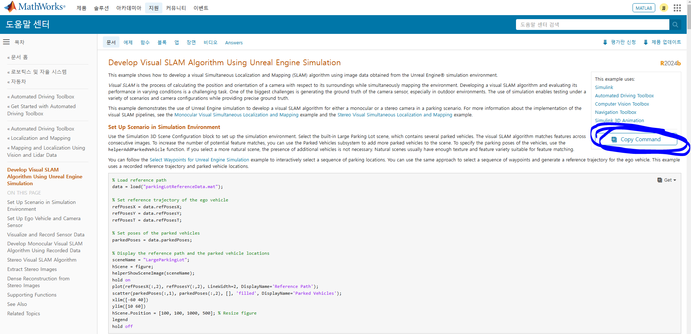The image size is (691, 334).
Task: Open Select Waypoints for Unreal Engine Simulation link
Action: [199, 160]
